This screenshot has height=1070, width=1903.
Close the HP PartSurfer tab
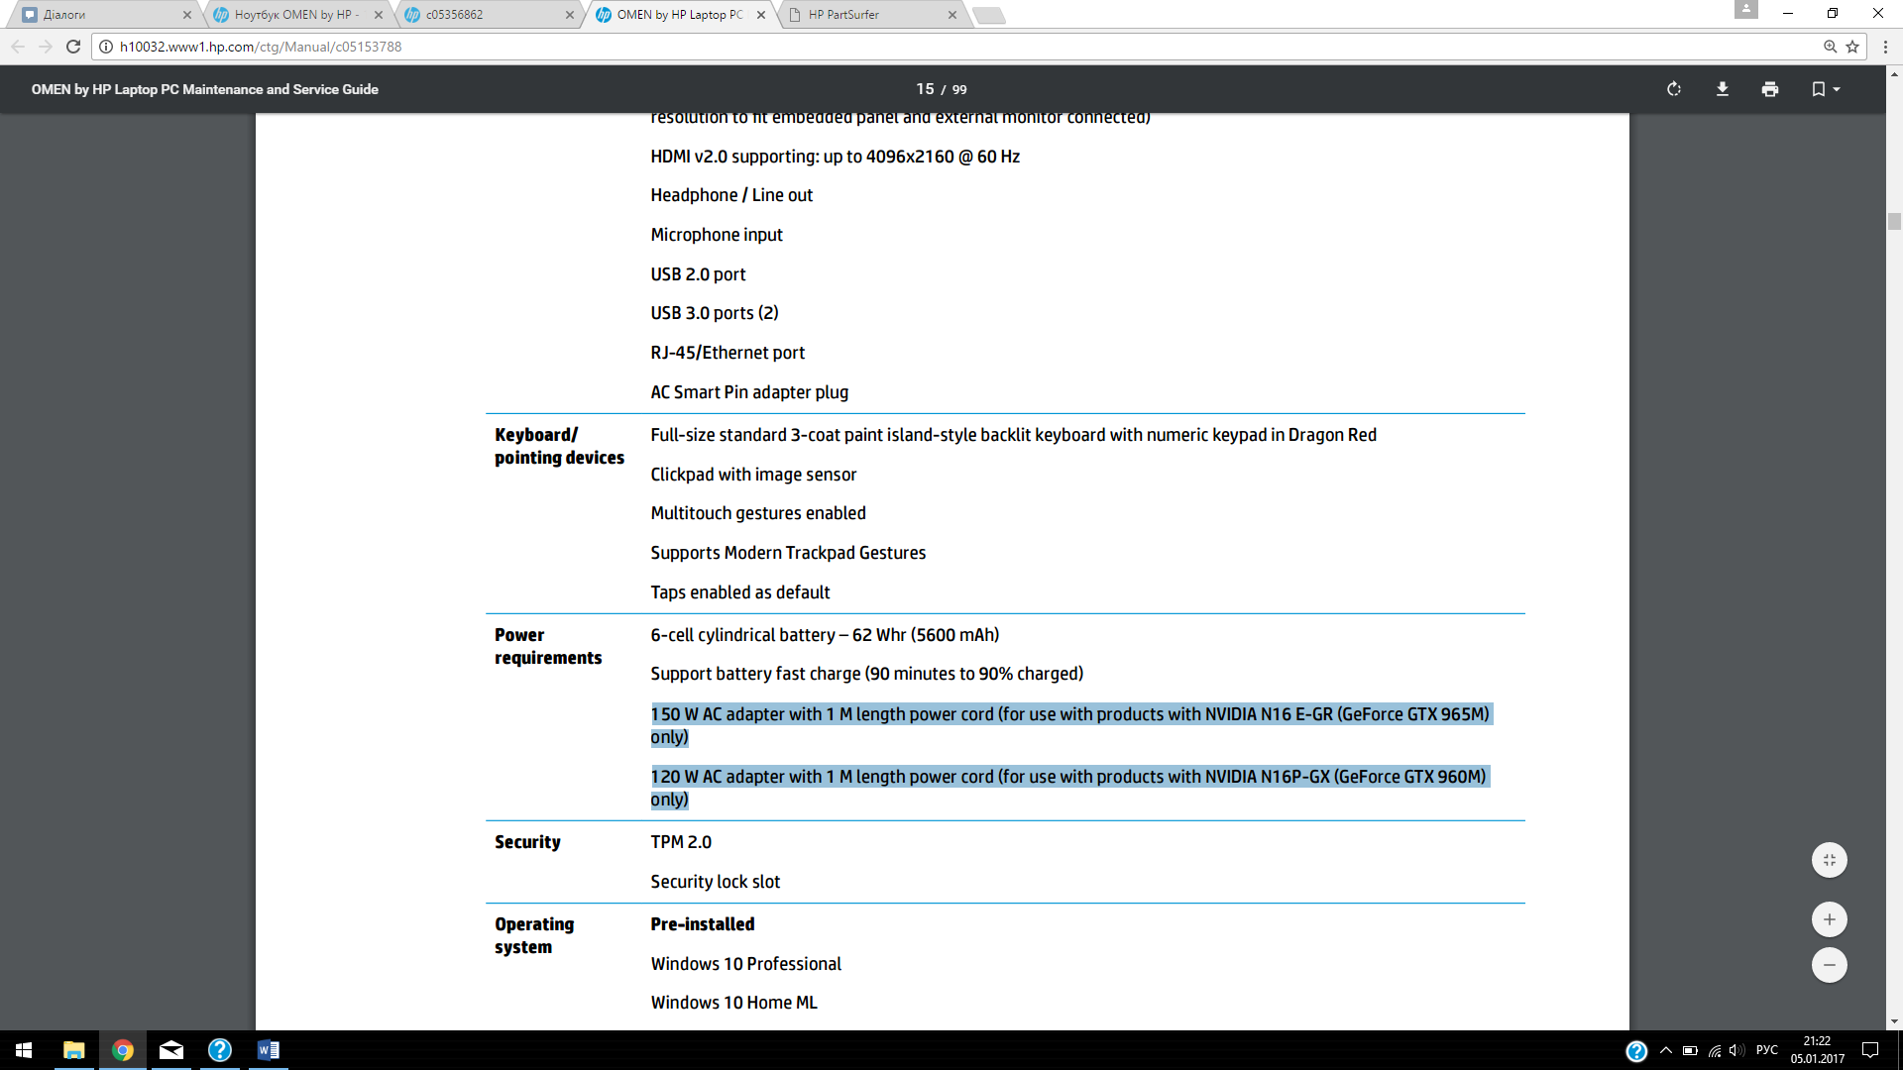(x=952, y=15)
